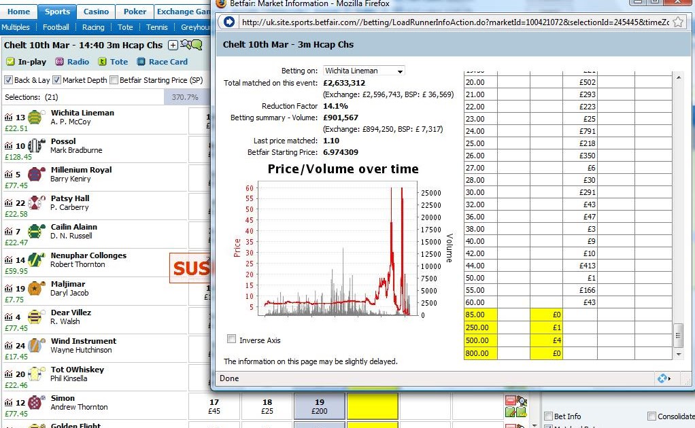Open the chart icon for Dear Villez
This screenshot has height=428, width=695.
click(x=8, y=317)
